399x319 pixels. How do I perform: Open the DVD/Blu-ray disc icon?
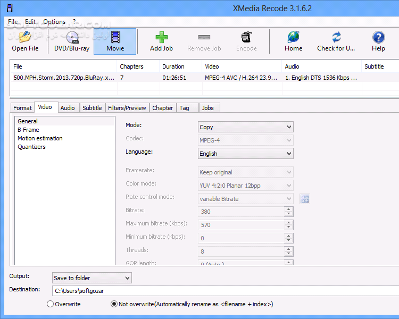coord(72,37)
